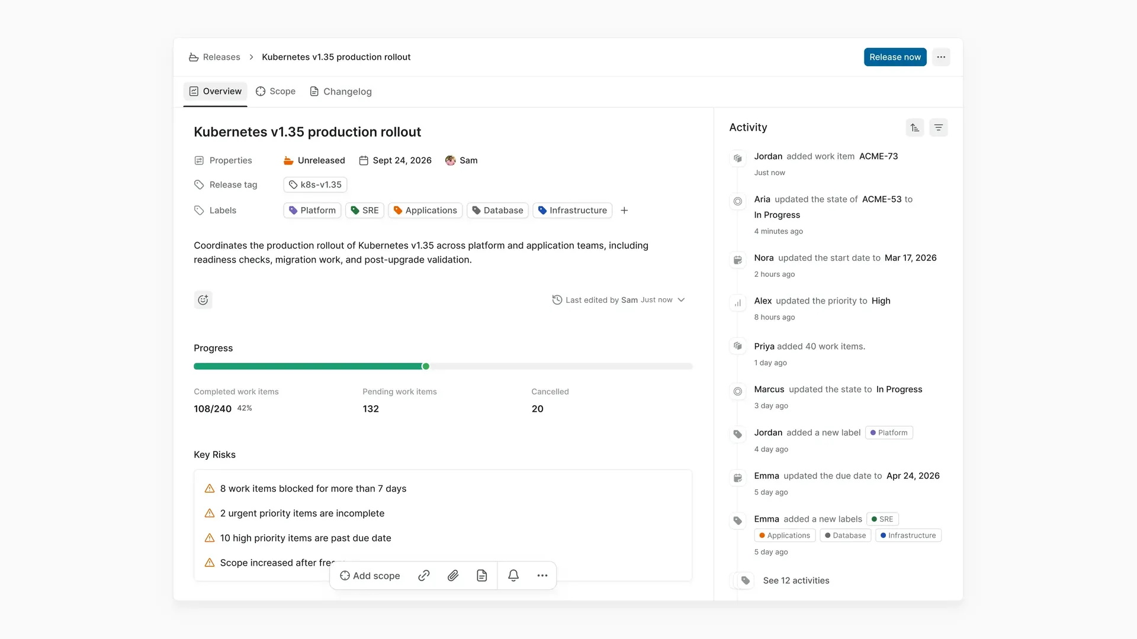The height and width of the screenshot is (639, 1137).
Task: Open the Sam owner selector
Action: point(461,160)
